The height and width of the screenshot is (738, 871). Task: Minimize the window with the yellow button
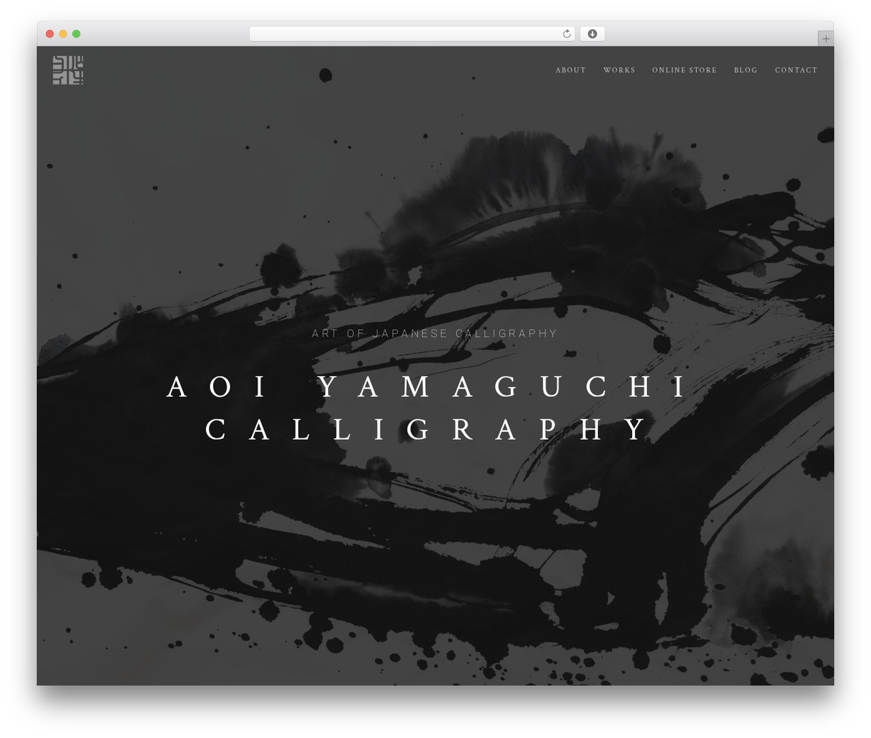pyautogui.click(x=63, y=34)
